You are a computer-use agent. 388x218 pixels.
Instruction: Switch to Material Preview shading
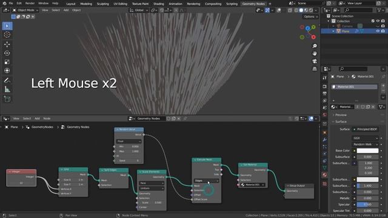(306, 10)
